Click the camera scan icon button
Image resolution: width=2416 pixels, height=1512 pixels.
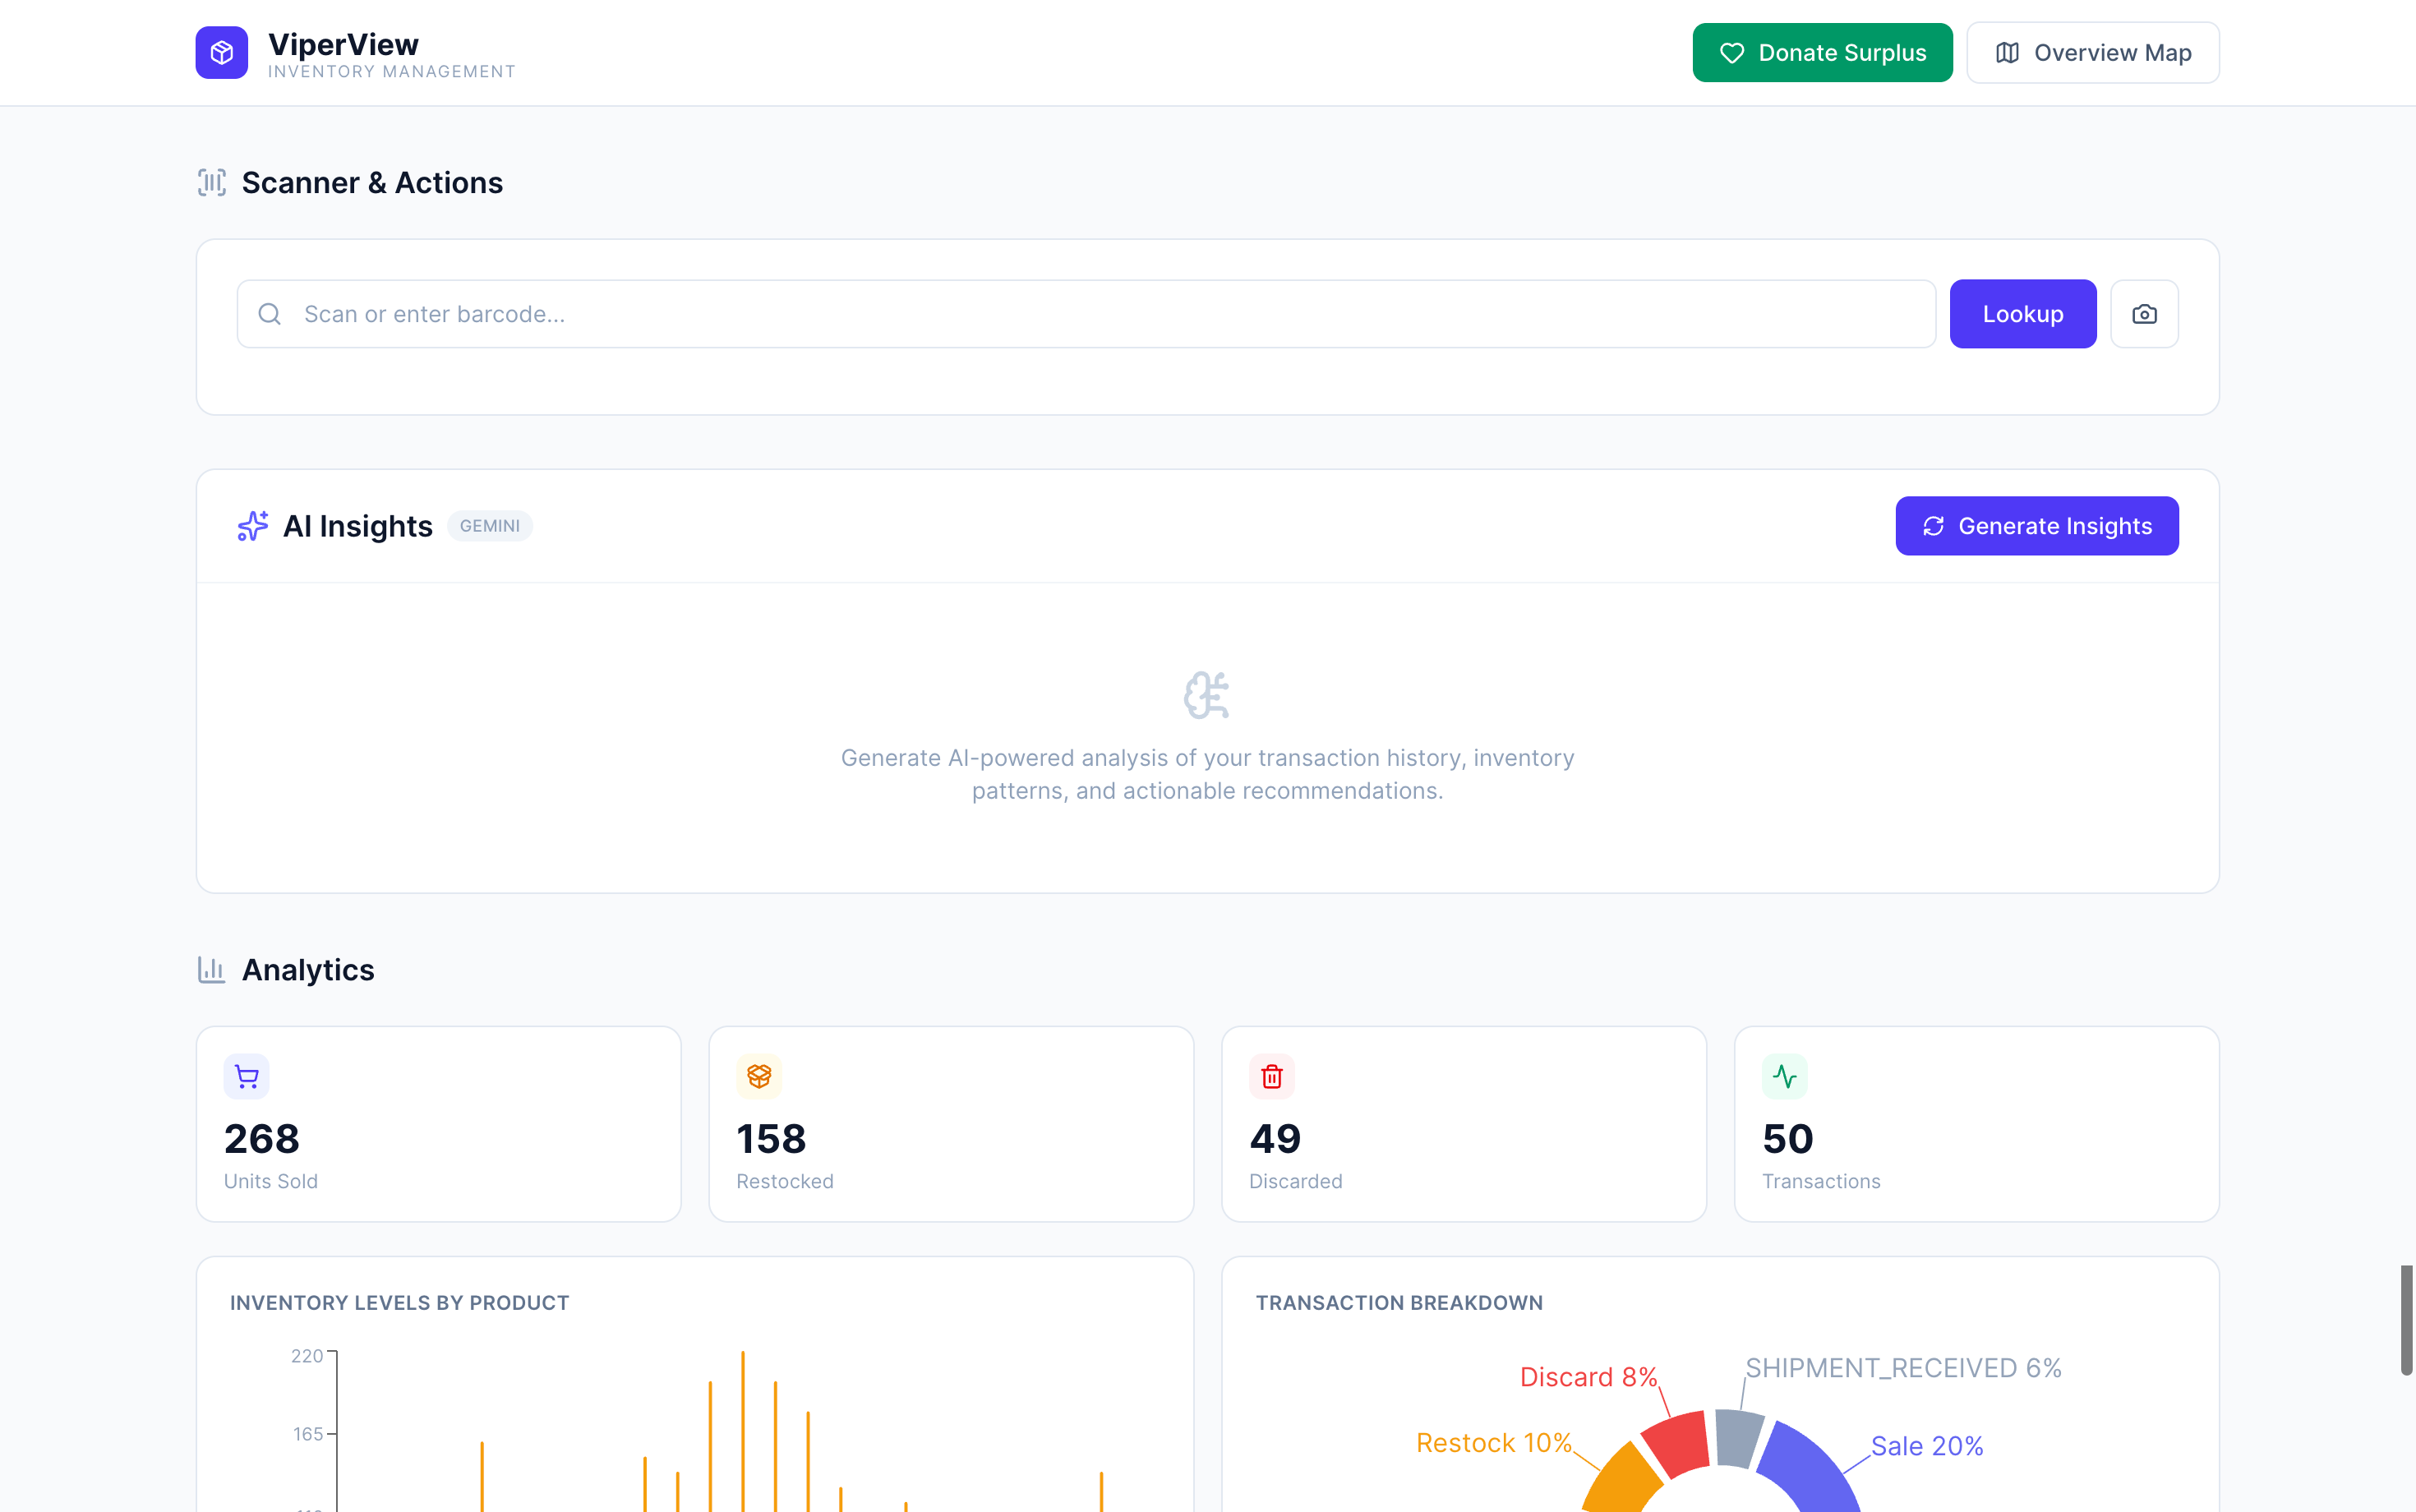pos(2144,314)
